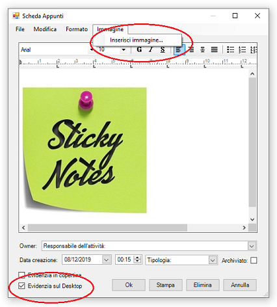This screenshot has height=307, width=277.
Task: Align text to the left
Action: 179,49
